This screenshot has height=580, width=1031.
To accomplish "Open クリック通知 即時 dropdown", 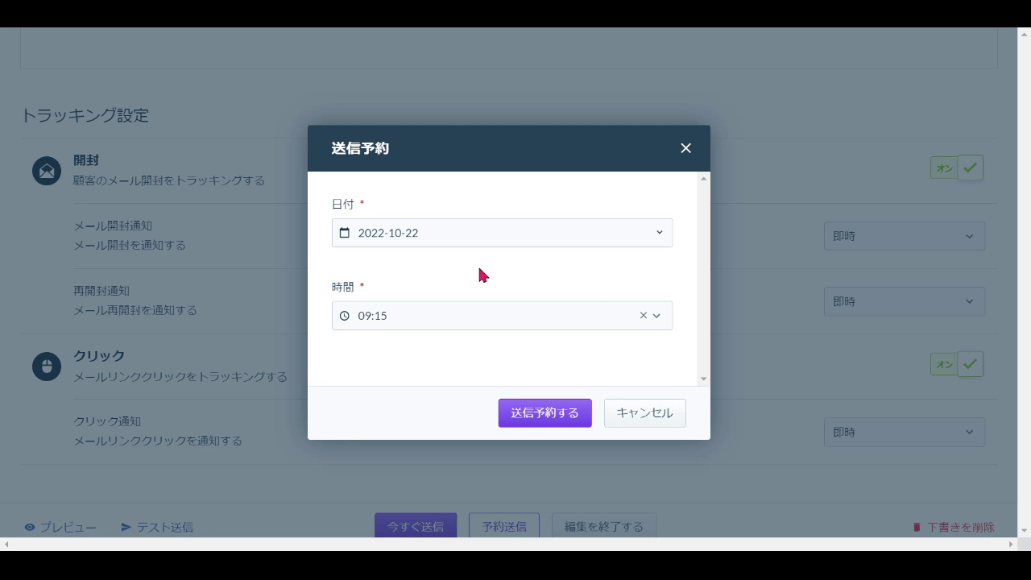I will pos(905,432).
